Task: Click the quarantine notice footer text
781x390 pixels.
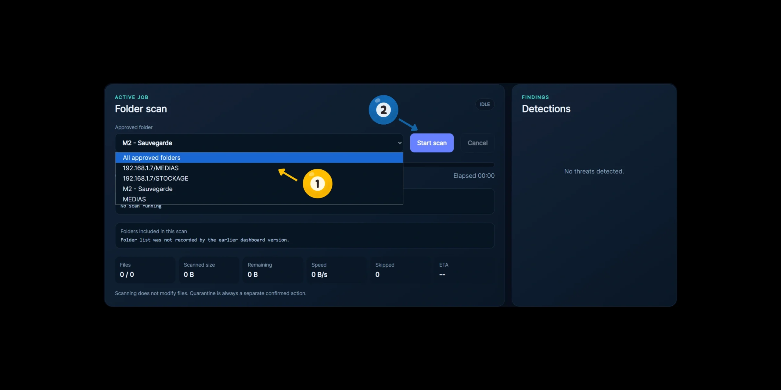Action: 211,293
